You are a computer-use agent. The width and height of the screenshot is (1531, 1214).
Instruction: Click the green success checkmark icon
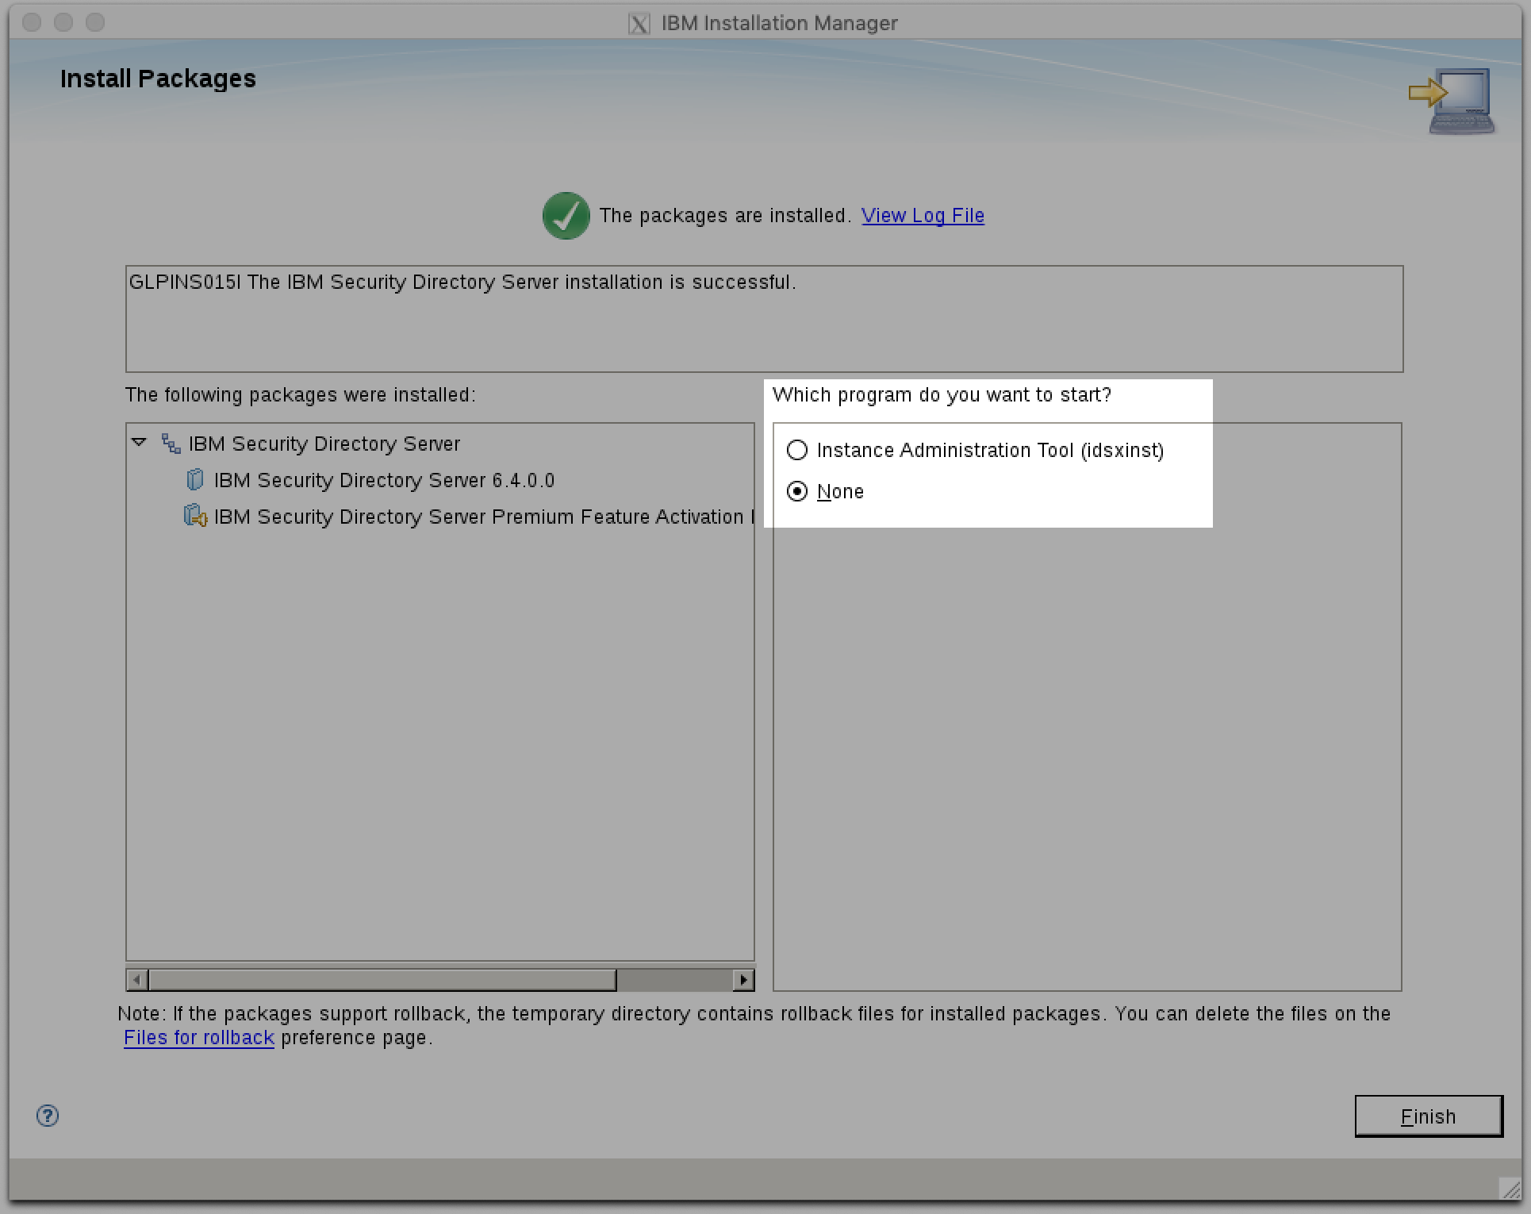pos(564,215)
